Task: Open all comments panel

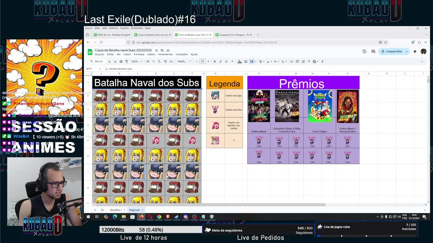Action: [373, 51]
